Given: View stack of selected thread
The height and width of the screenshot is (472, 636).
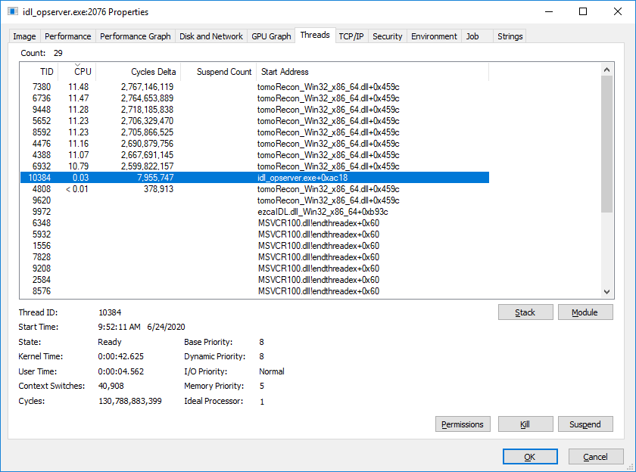Looking at the screenshot, I should click(525, 312).
